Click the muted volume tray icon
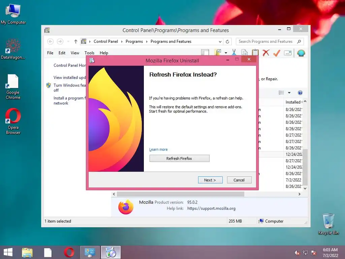Screen dimensions: 345x259 pyautogui.click(x=297, y=253)
